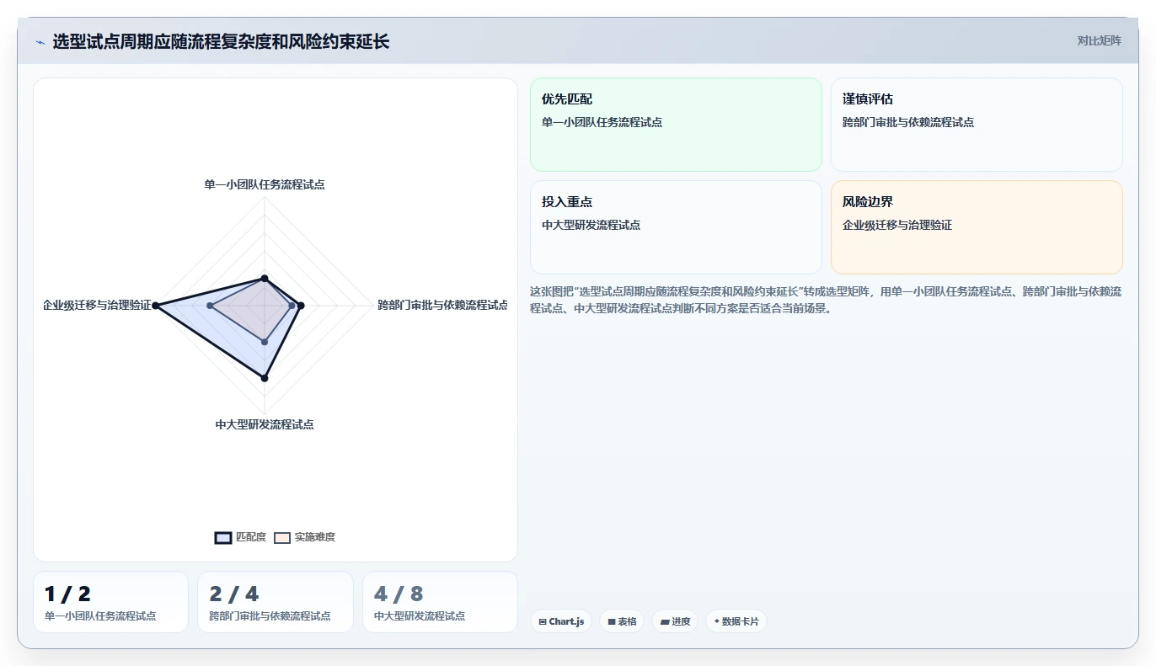1156x666 pixels.
Task: Click radar axis label 中大型研发流程试点
Action: tap(265, 424)
